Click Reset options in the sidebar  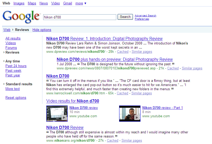(x=16, y=98)
